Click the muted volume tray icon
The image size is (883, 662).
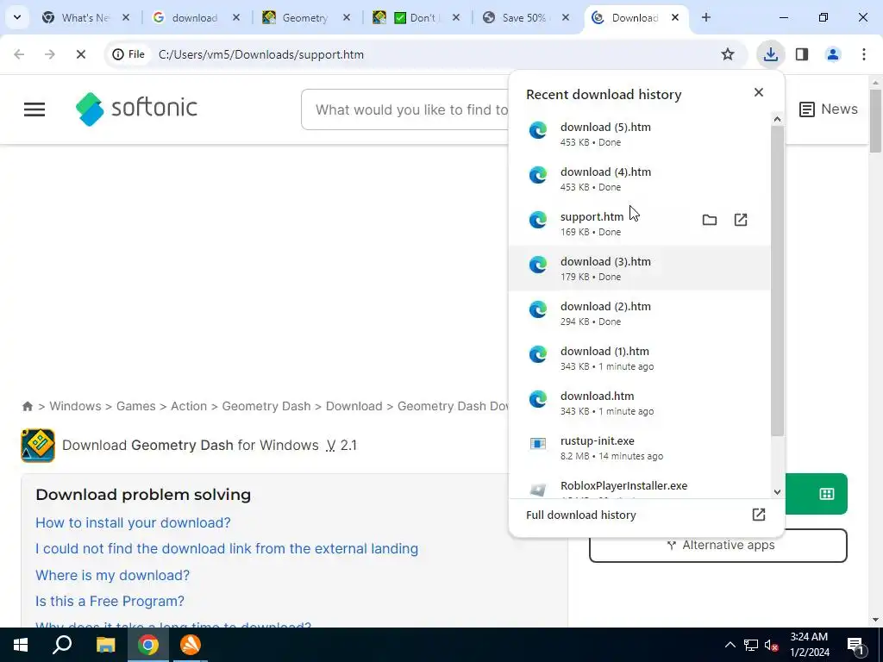771,645
